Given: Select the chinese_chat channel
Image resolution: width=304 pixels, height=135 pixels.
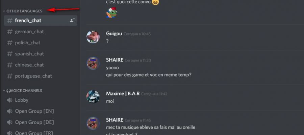Looking at the screenshot, I should tap(41, 65).
